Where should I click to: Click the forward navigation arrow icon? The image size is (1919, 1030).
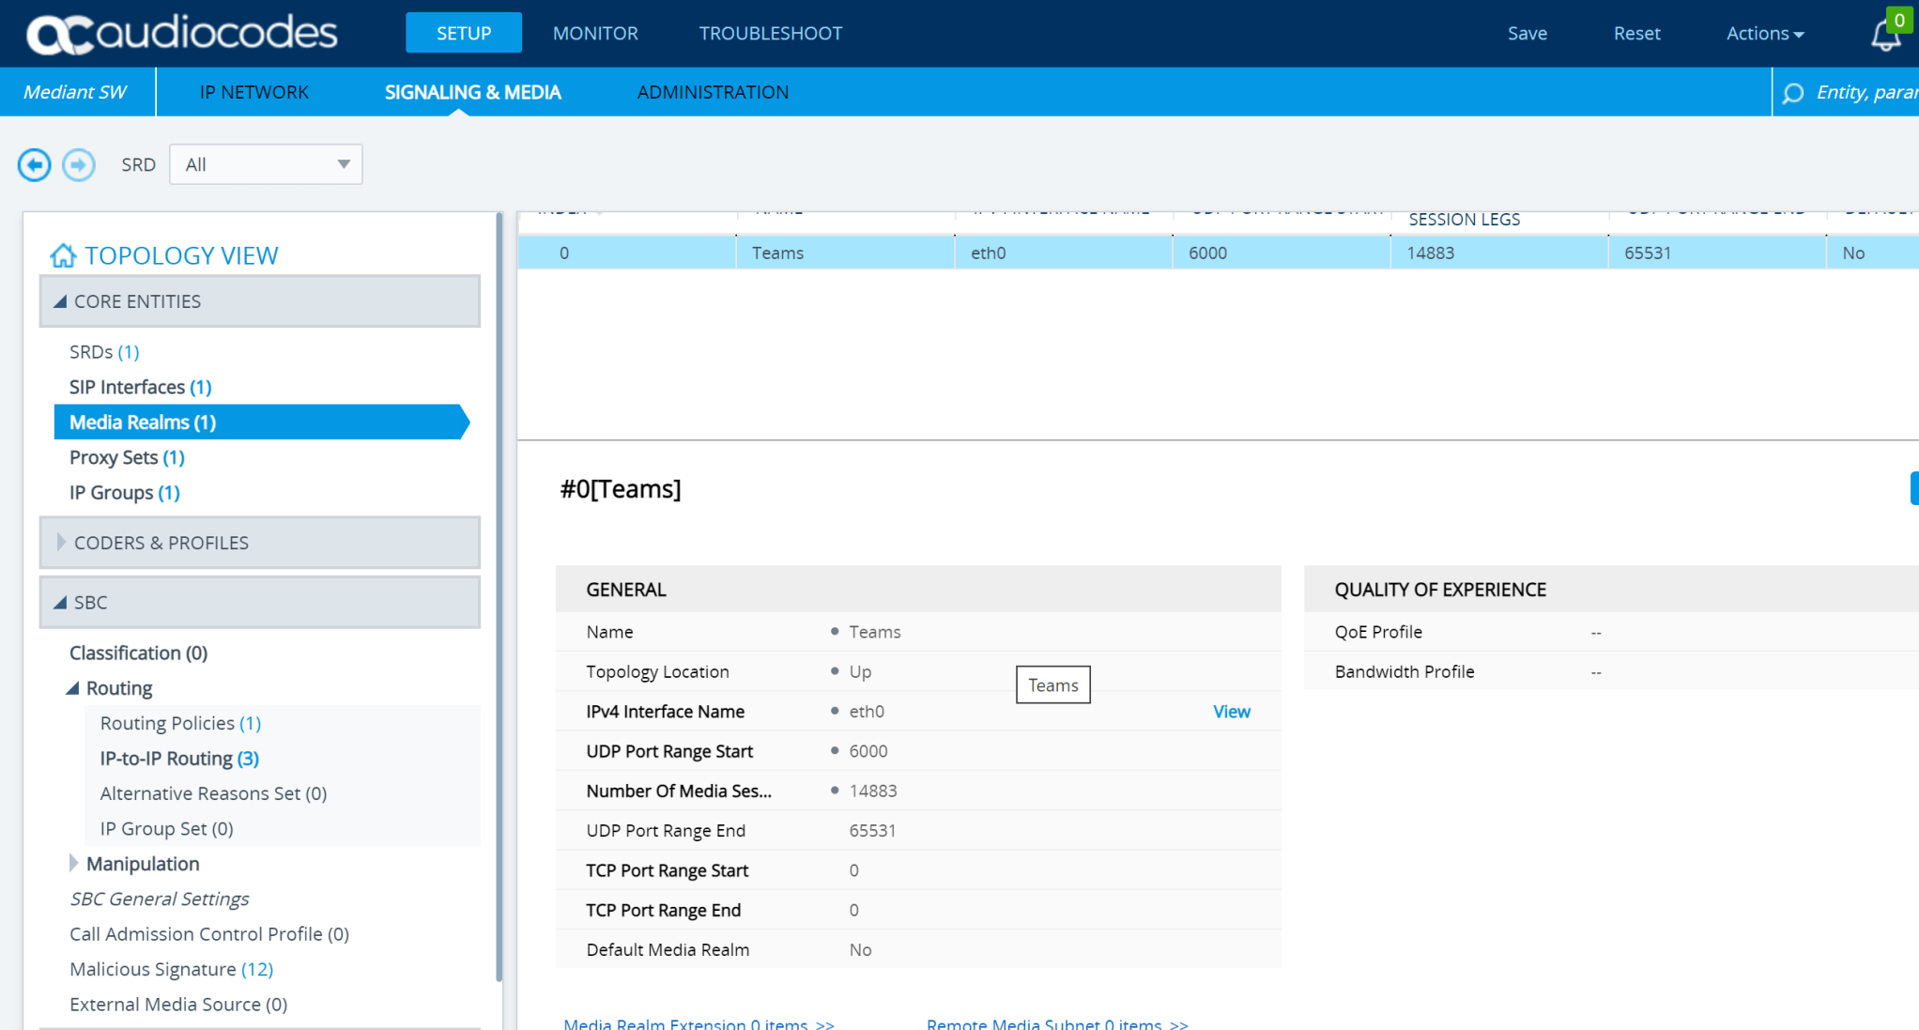[79, 165]
